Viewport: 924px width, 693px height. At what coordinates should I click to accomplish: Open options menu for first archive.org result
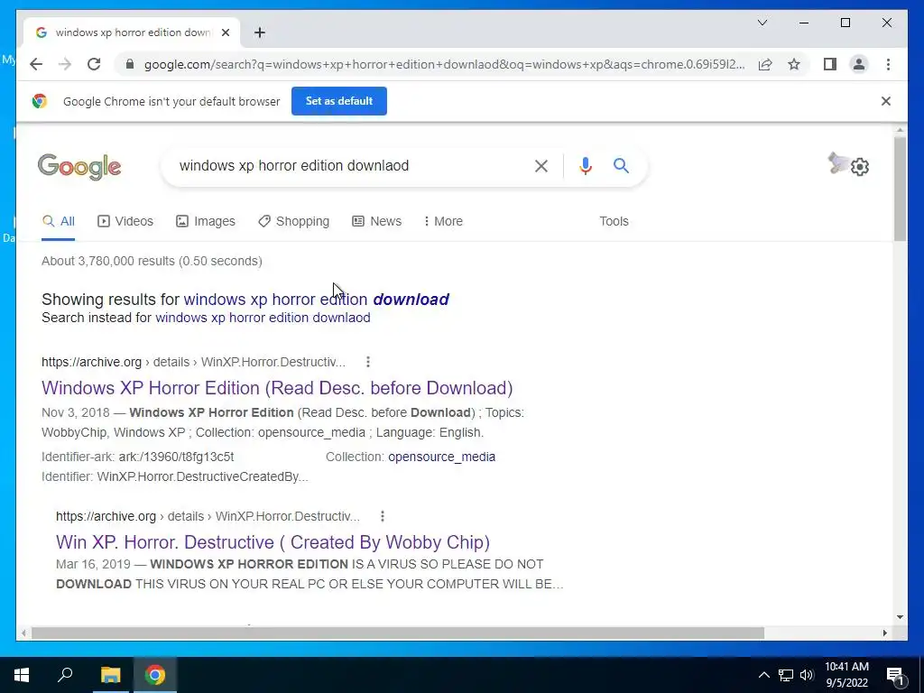tap(368, 362)
